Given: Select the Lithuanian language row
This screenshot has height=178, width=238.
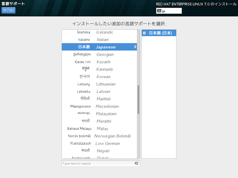Looking at the screenshot, I should [x=99, y=84].
